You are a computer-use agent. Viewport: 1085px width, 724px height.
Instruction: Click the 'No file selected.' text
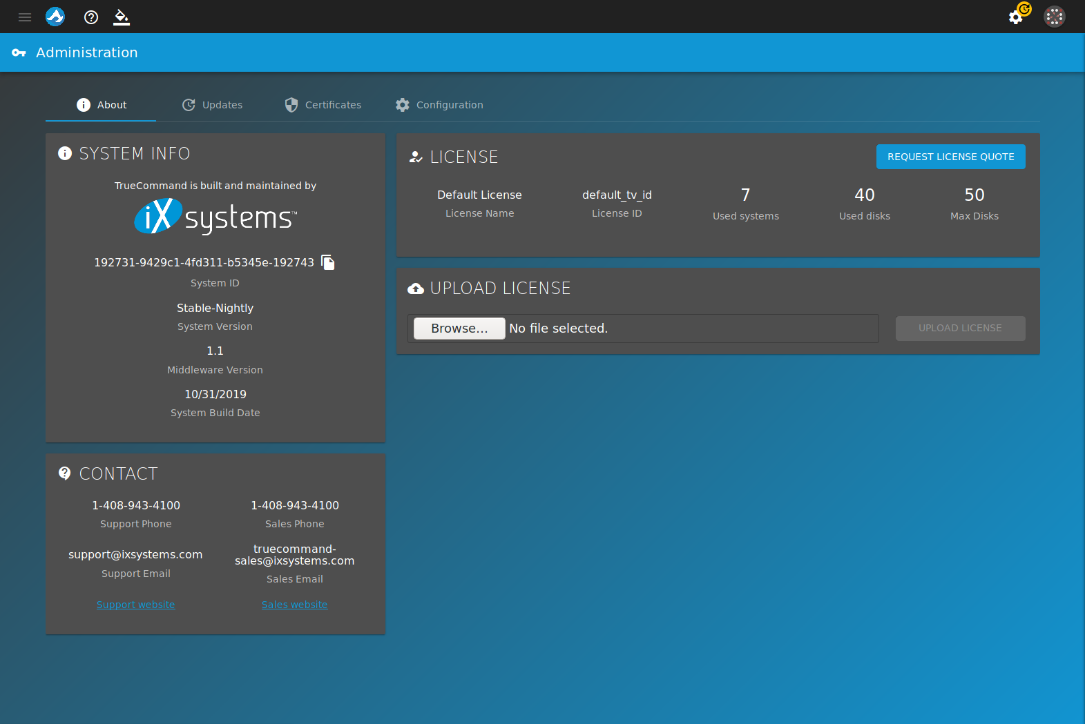(559, 329)
